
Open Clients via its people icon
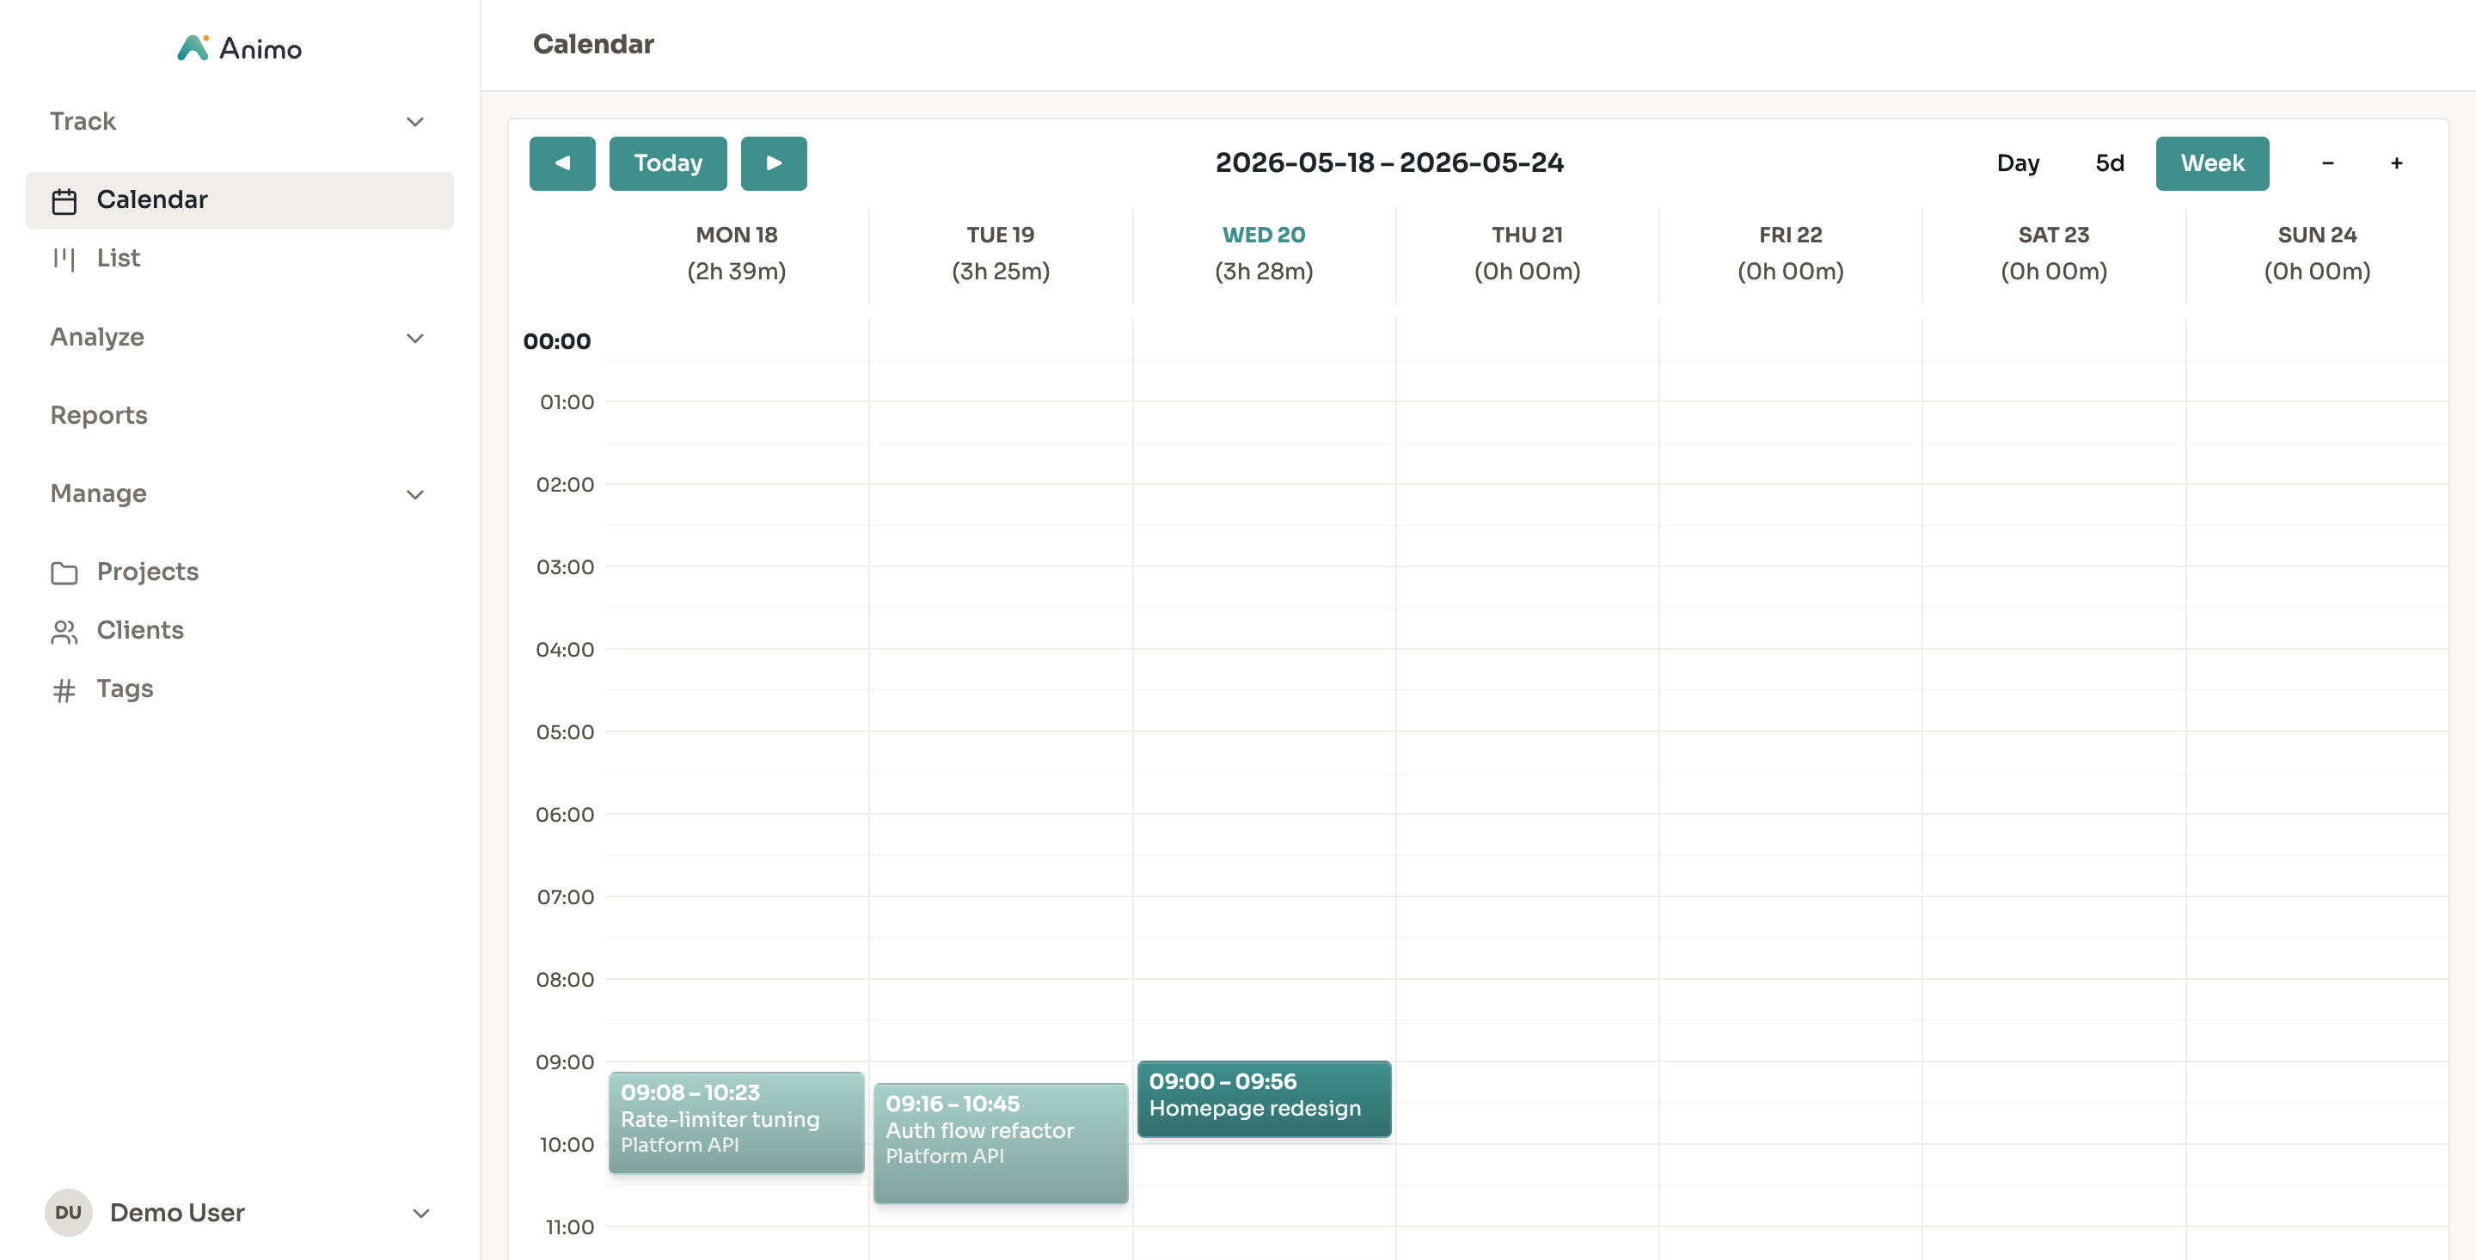coord(64,632)
